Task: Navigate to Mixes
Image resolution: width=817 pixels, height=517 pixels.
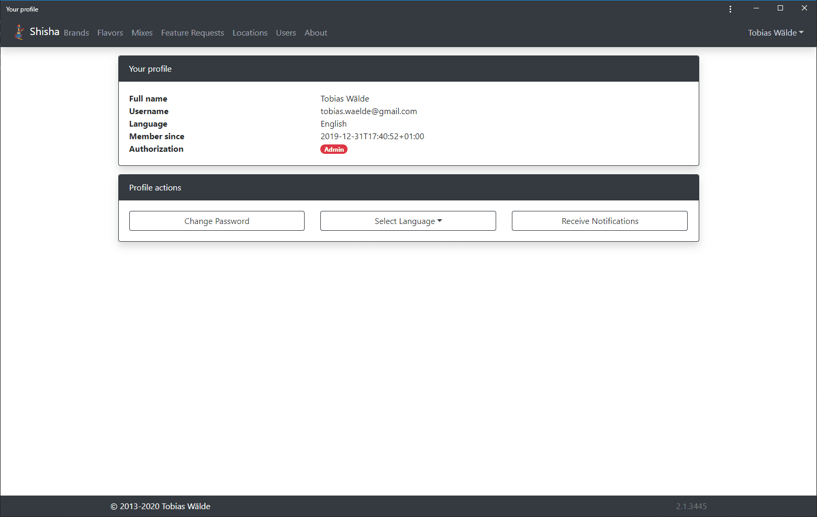Action: pyautogui.click(x=142, y=33)
